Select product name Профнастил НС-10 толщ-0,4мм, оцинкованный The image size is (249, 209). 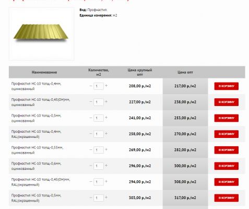(36, 86)
